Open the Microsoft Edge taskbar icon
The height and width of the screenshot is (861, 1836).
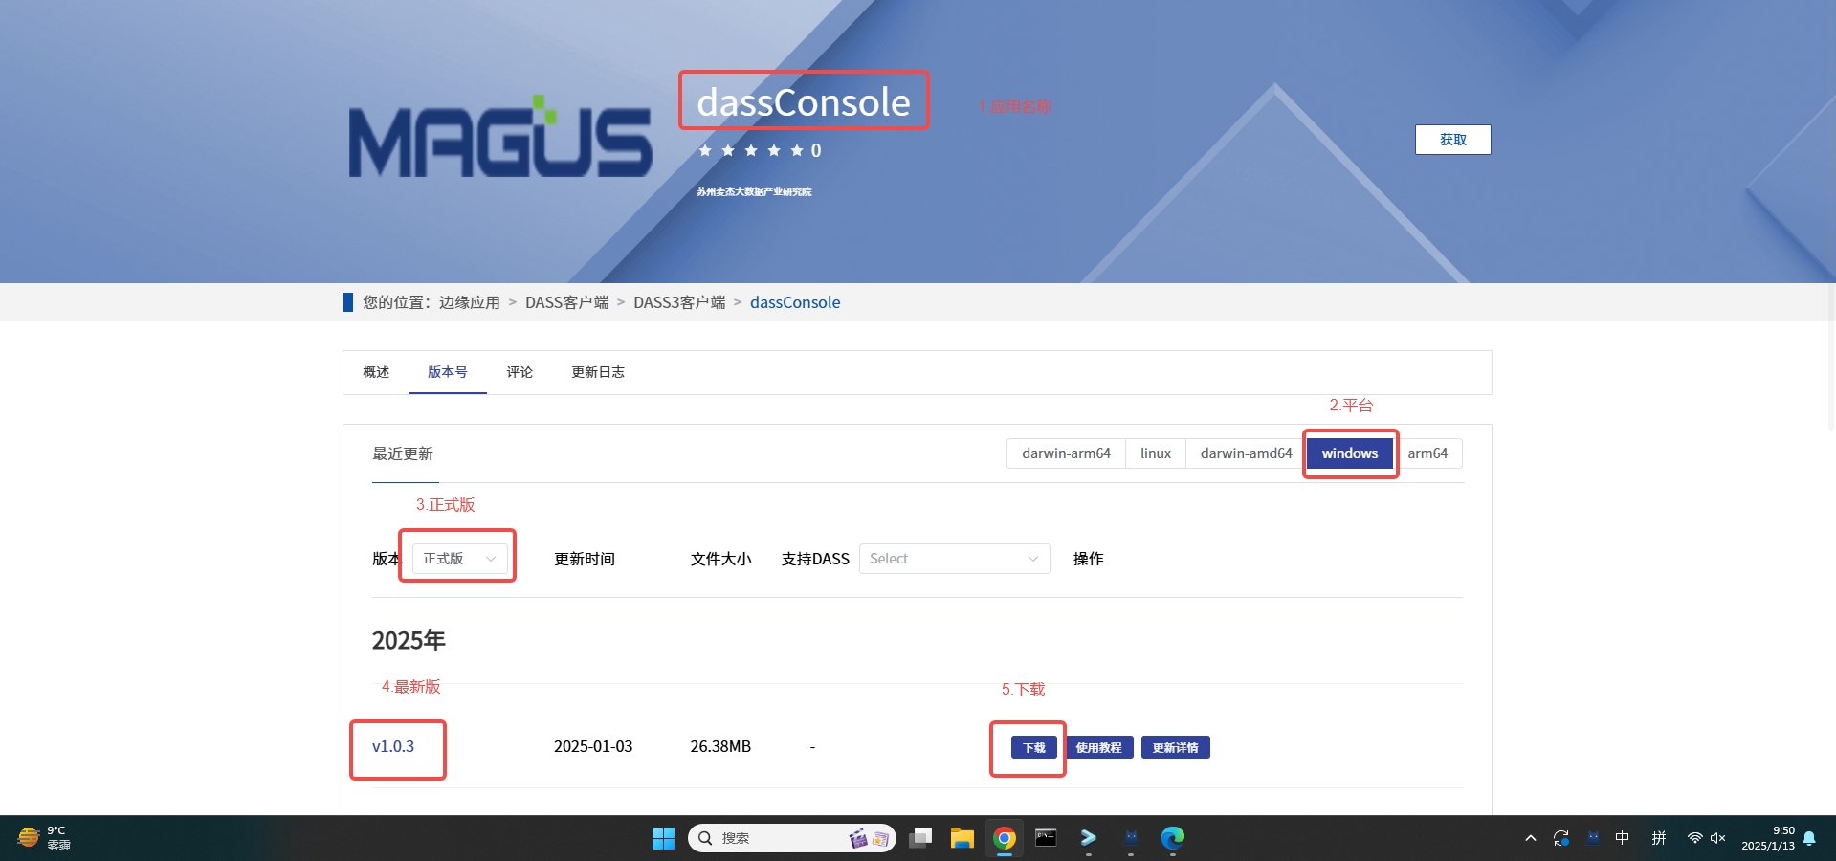coord(1173,838)
